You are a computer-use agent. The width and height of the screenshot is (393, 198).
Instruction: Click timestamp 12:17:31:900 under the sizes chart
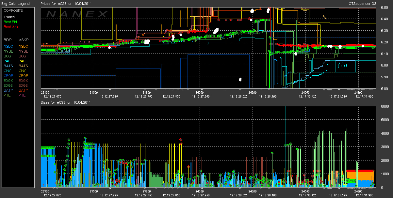365,195
